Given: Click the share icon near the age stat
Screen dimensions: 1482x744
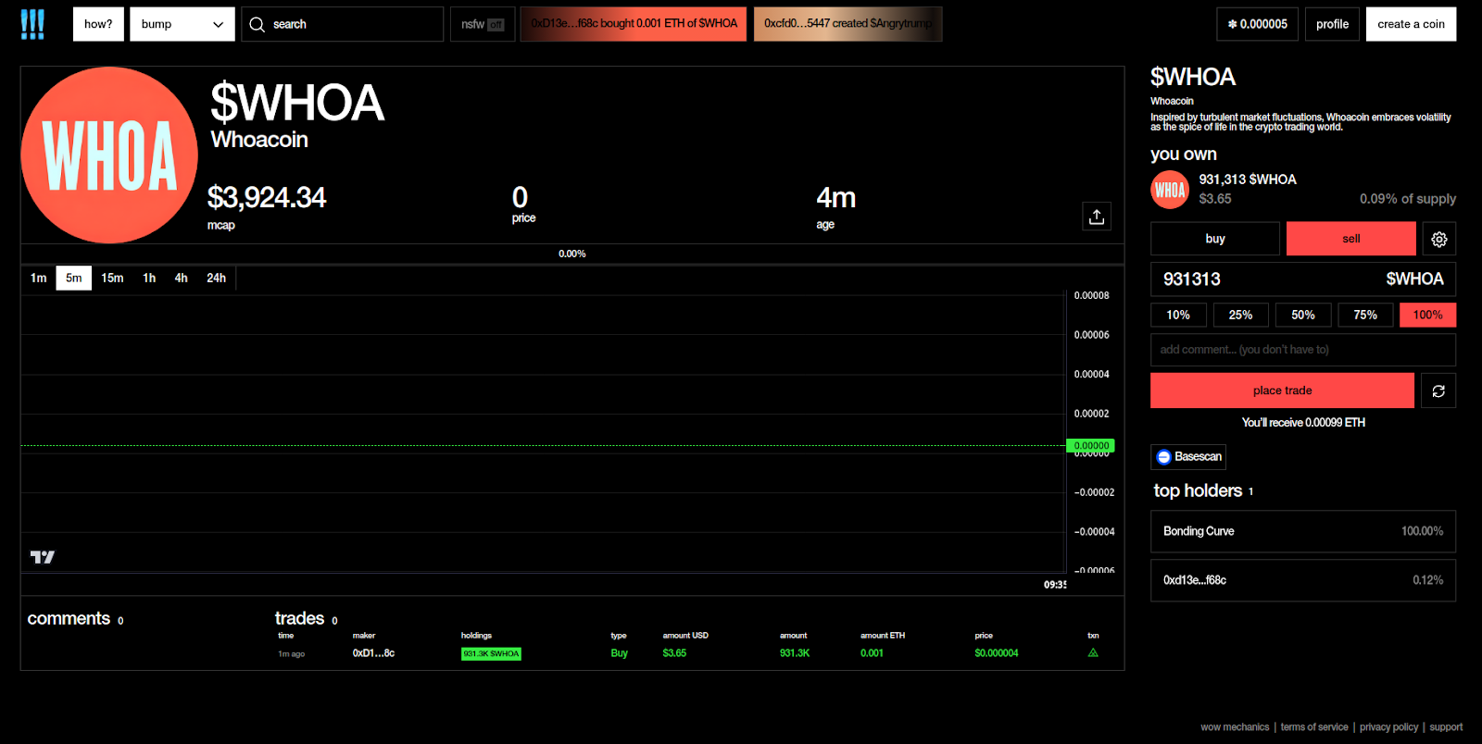Looking at the screenshot, I should click(1097, 217).
